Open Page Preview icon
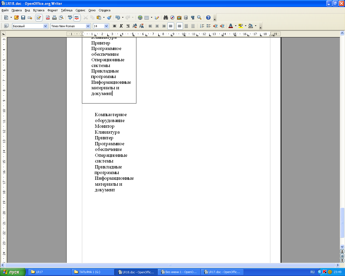Viewport: 345px width, 276px height. click(x=61, y=18)
